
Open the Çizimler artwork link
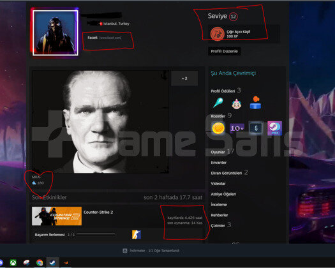(221, 225)
